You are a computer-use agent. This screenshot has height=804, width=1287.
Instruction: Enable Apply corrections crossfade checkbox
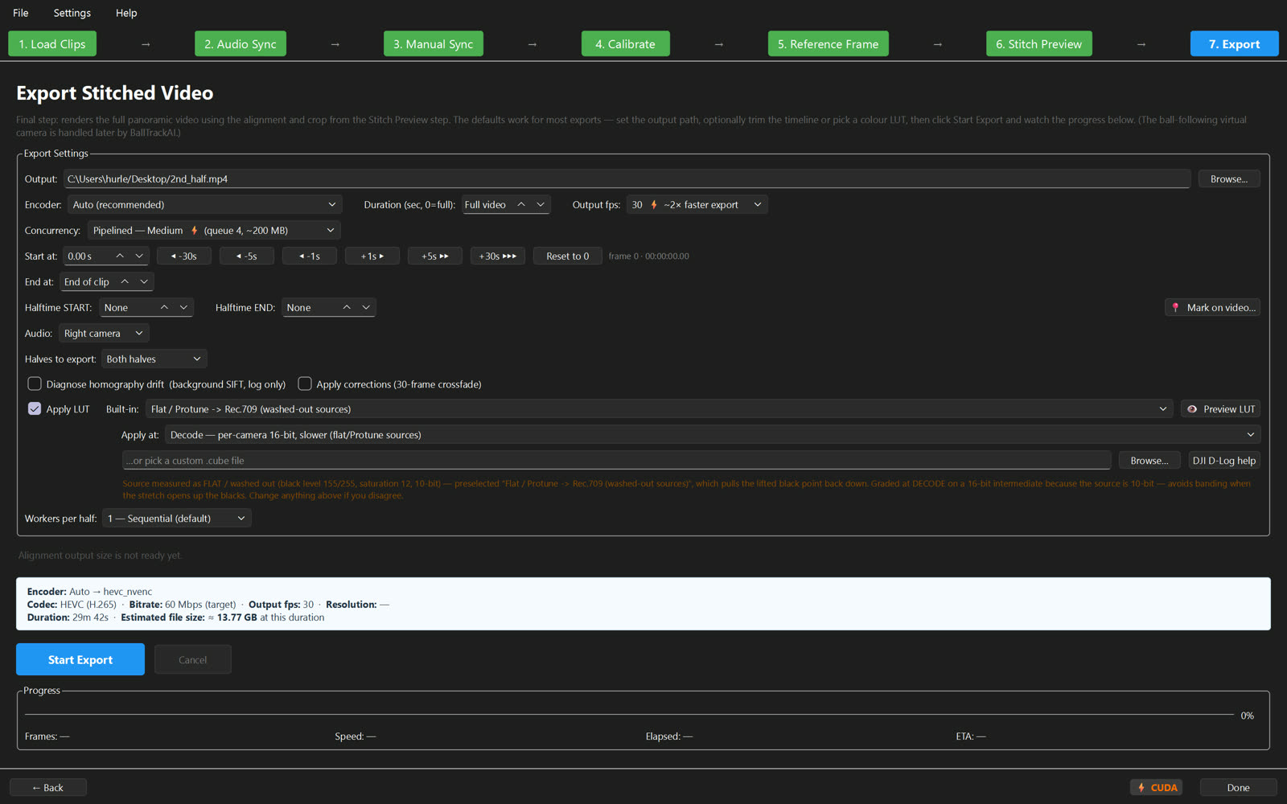pyautogui.click(x=305, y=384)
